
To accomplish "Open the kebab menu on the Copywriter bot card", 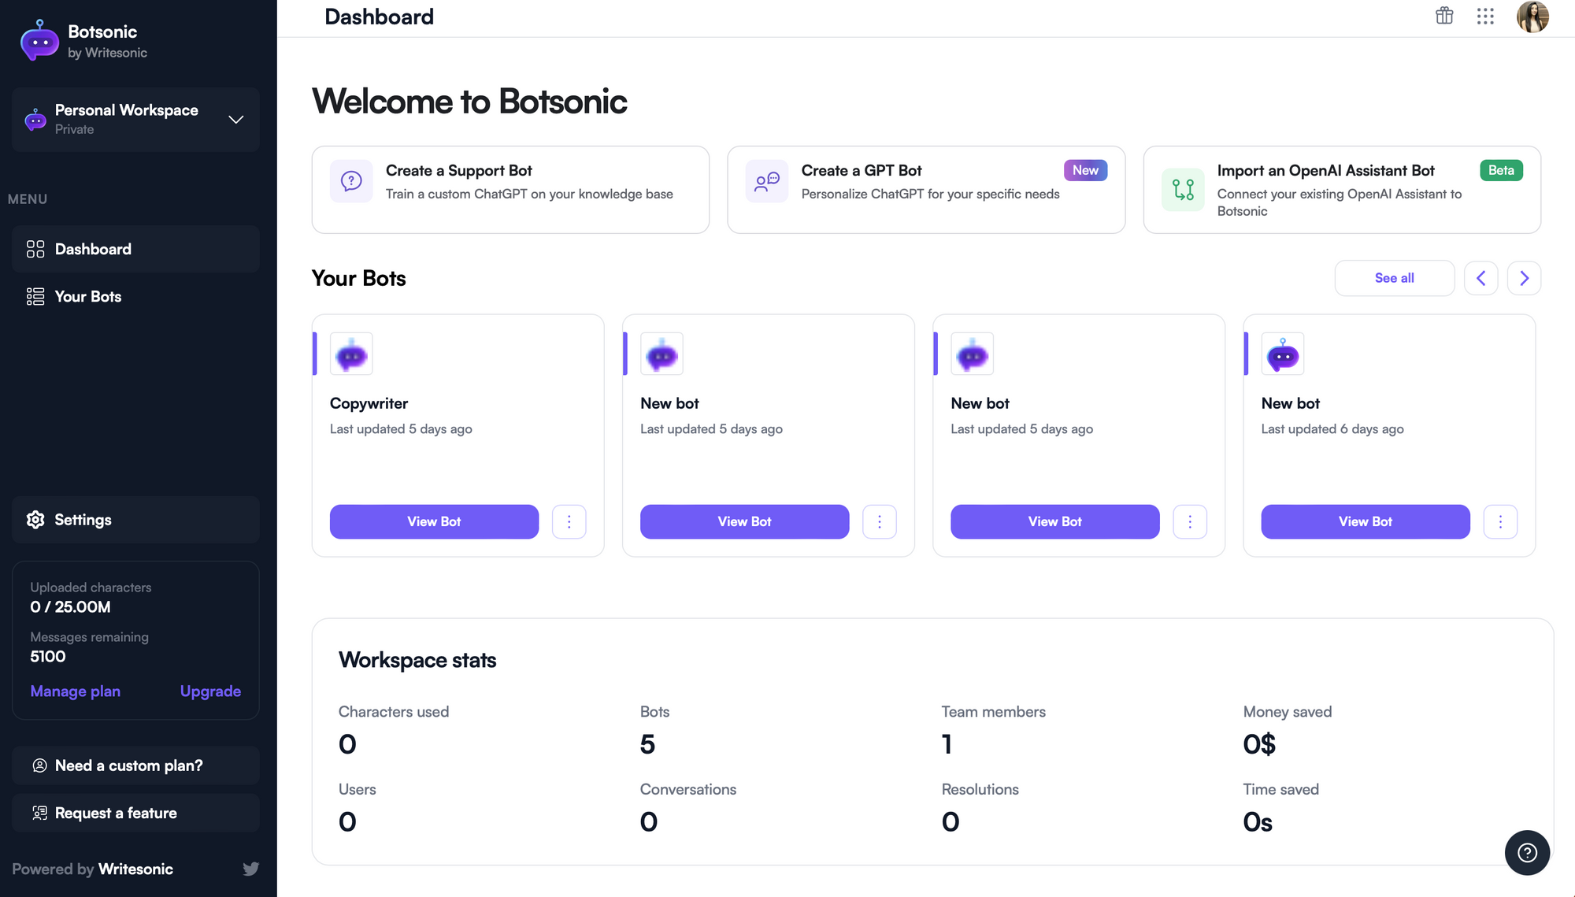I will 569,521.
